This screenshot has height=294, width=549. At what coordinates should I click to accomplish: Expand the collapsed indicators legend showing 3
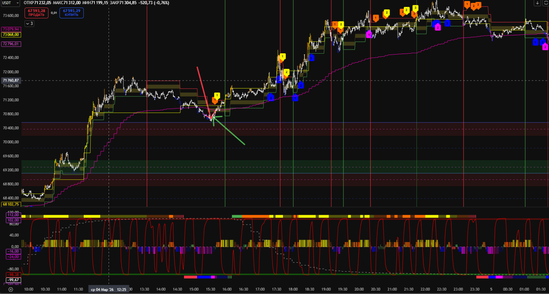click(29, 24)
